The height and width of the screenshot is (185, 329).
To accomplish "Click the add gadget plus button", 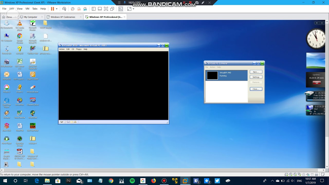I will tap(317, 23).
